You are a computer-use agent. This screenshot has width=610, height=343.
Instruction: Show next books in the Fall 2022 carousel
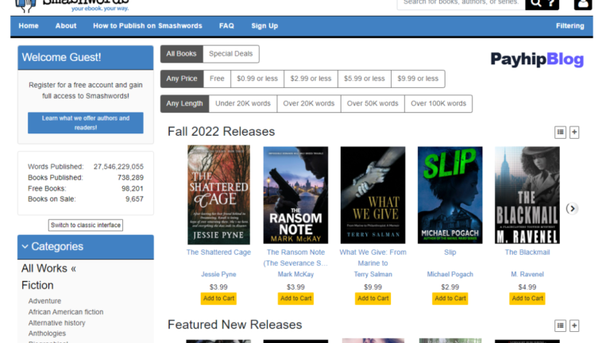tap(572, 209)
